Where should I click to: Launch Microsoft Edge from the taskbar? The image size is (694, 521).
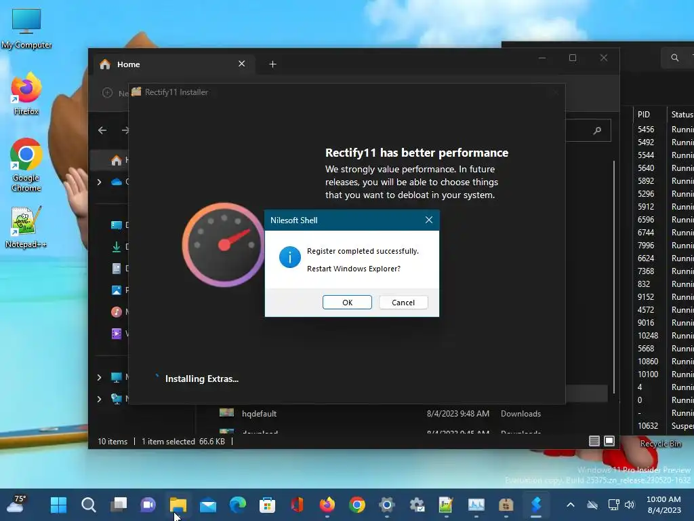pos(238,505)
